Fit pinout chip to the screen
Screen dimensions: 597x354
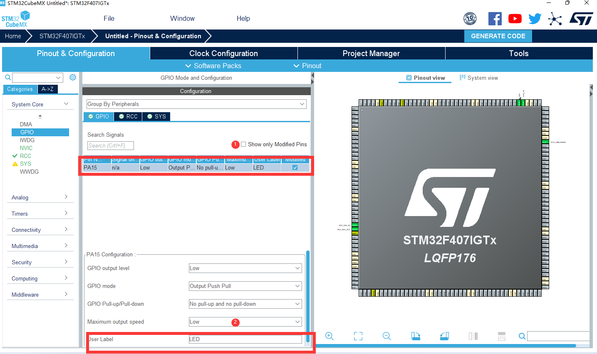358,336
